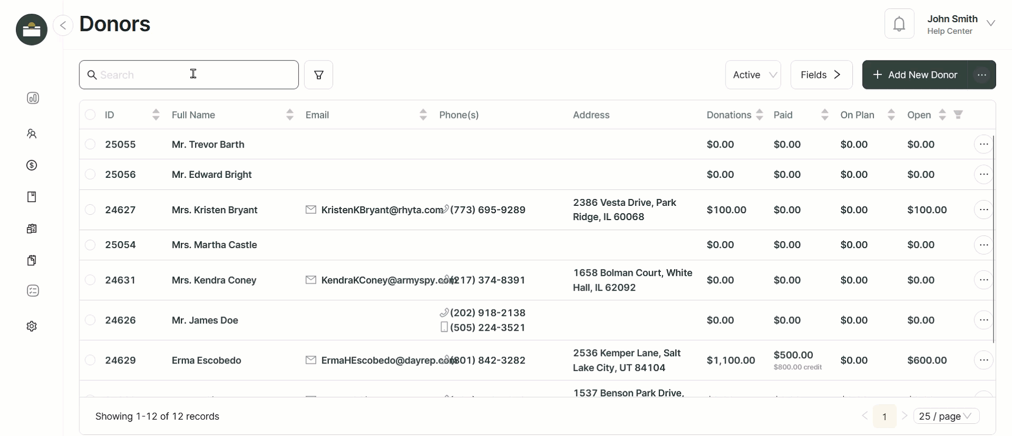Open the filter funnel next to search
The height and width of the screenshot is (436, 1012).
(x=319, y=75)
